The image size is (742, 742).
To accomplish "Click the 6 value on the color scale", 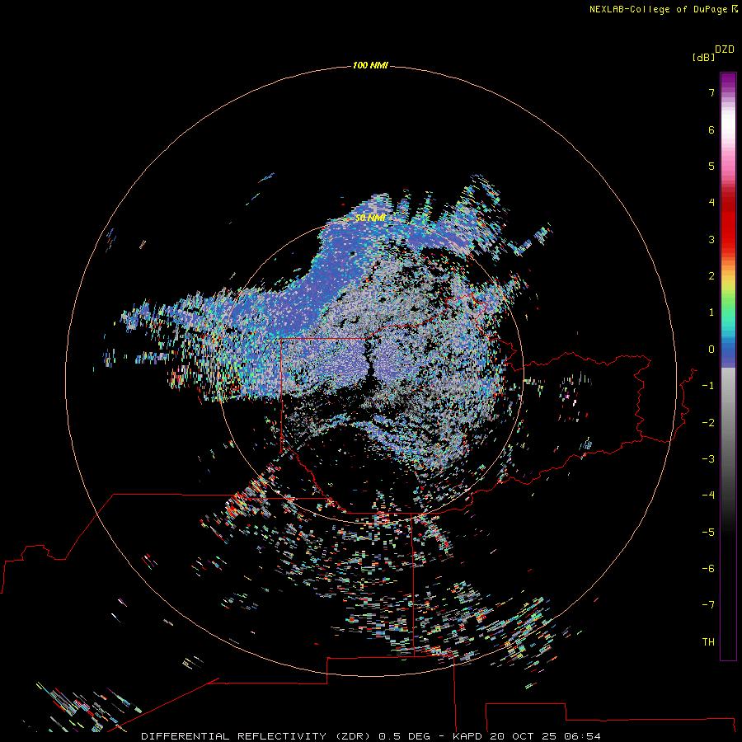I will click(711, 129).
